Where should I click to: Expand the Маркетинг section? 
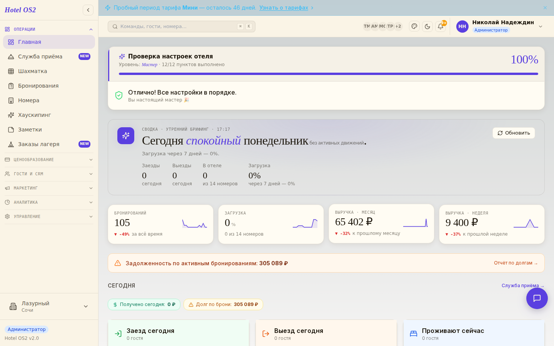click(49, 188)
